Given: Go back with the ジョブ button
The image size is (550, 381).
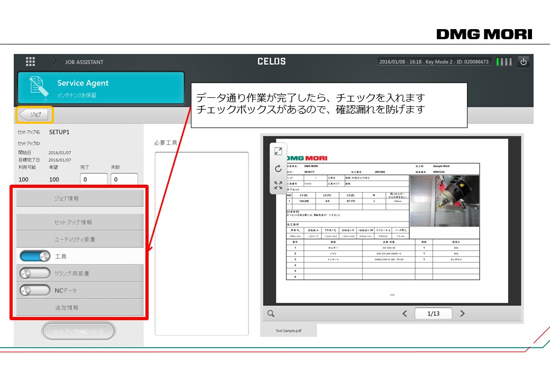Looking at the screenshot, I should point(34,115).
